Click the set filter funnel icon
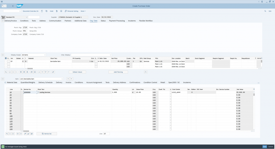The width and height of the screenshot is (275, 149). (x=46, y=72)
